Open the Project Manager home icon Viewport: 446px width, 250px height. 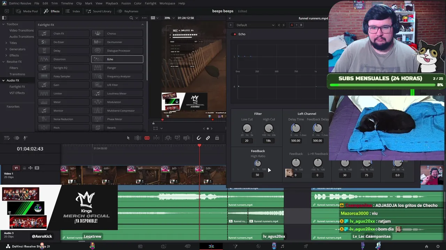click(x=426, y=247)
